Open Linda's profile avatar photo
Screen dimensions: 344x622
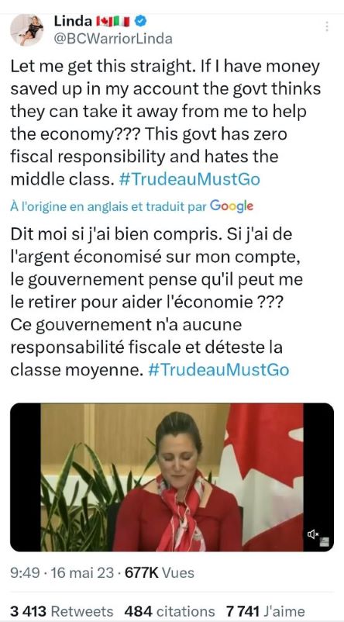[27, 30]
